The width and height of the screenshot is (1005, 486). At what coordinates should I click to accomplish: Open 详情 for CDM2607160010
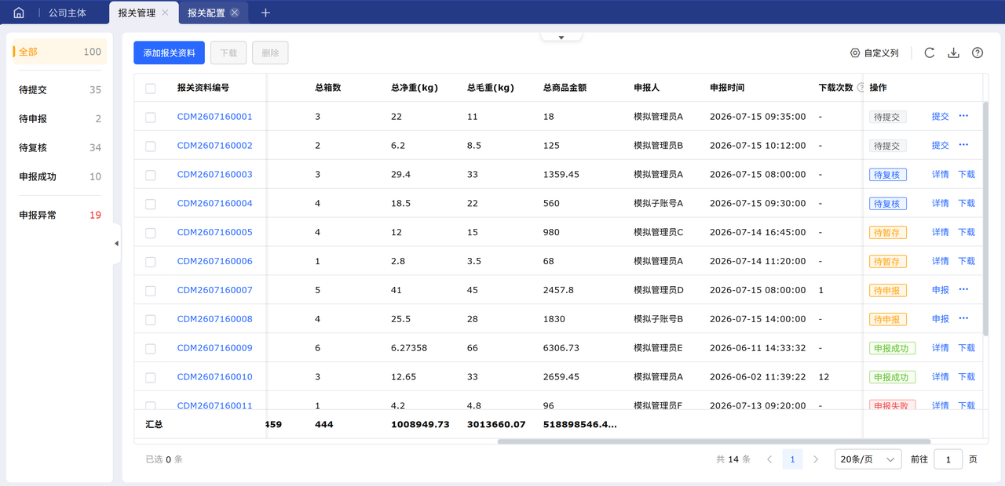(940, 376)
